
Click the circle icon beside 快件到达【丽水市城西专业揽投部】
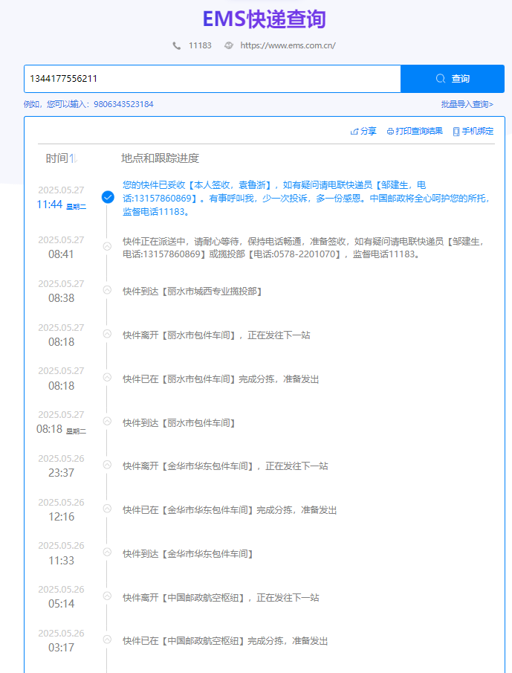pos(107,290)
